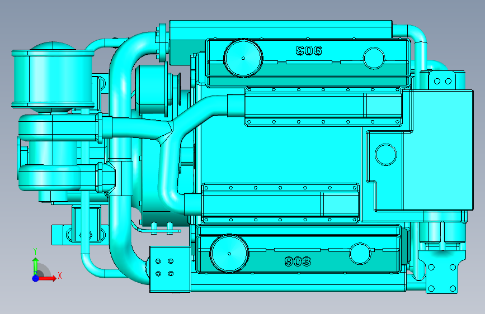Click the green Y axis arrow of the triad
485x314 pixels.
point(36,264)
